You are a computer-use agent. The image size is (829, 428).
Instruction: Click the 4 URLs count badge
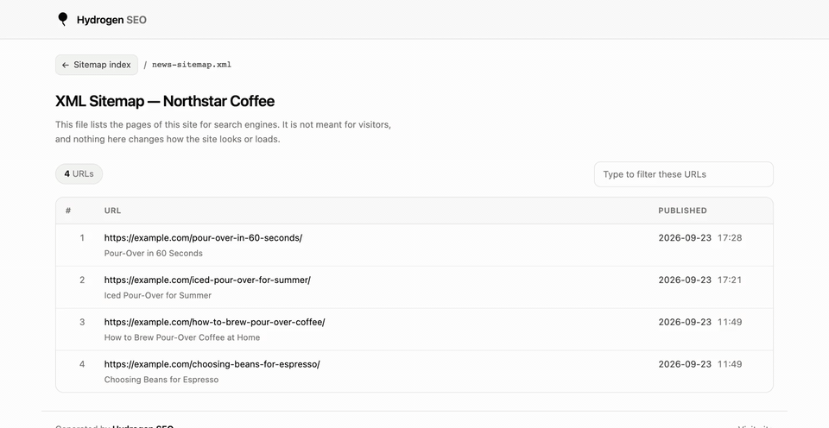(x=79, y=173)
